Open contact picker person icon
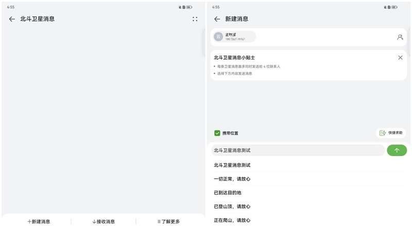The image size is (412, 231). (x=400, y=37)
